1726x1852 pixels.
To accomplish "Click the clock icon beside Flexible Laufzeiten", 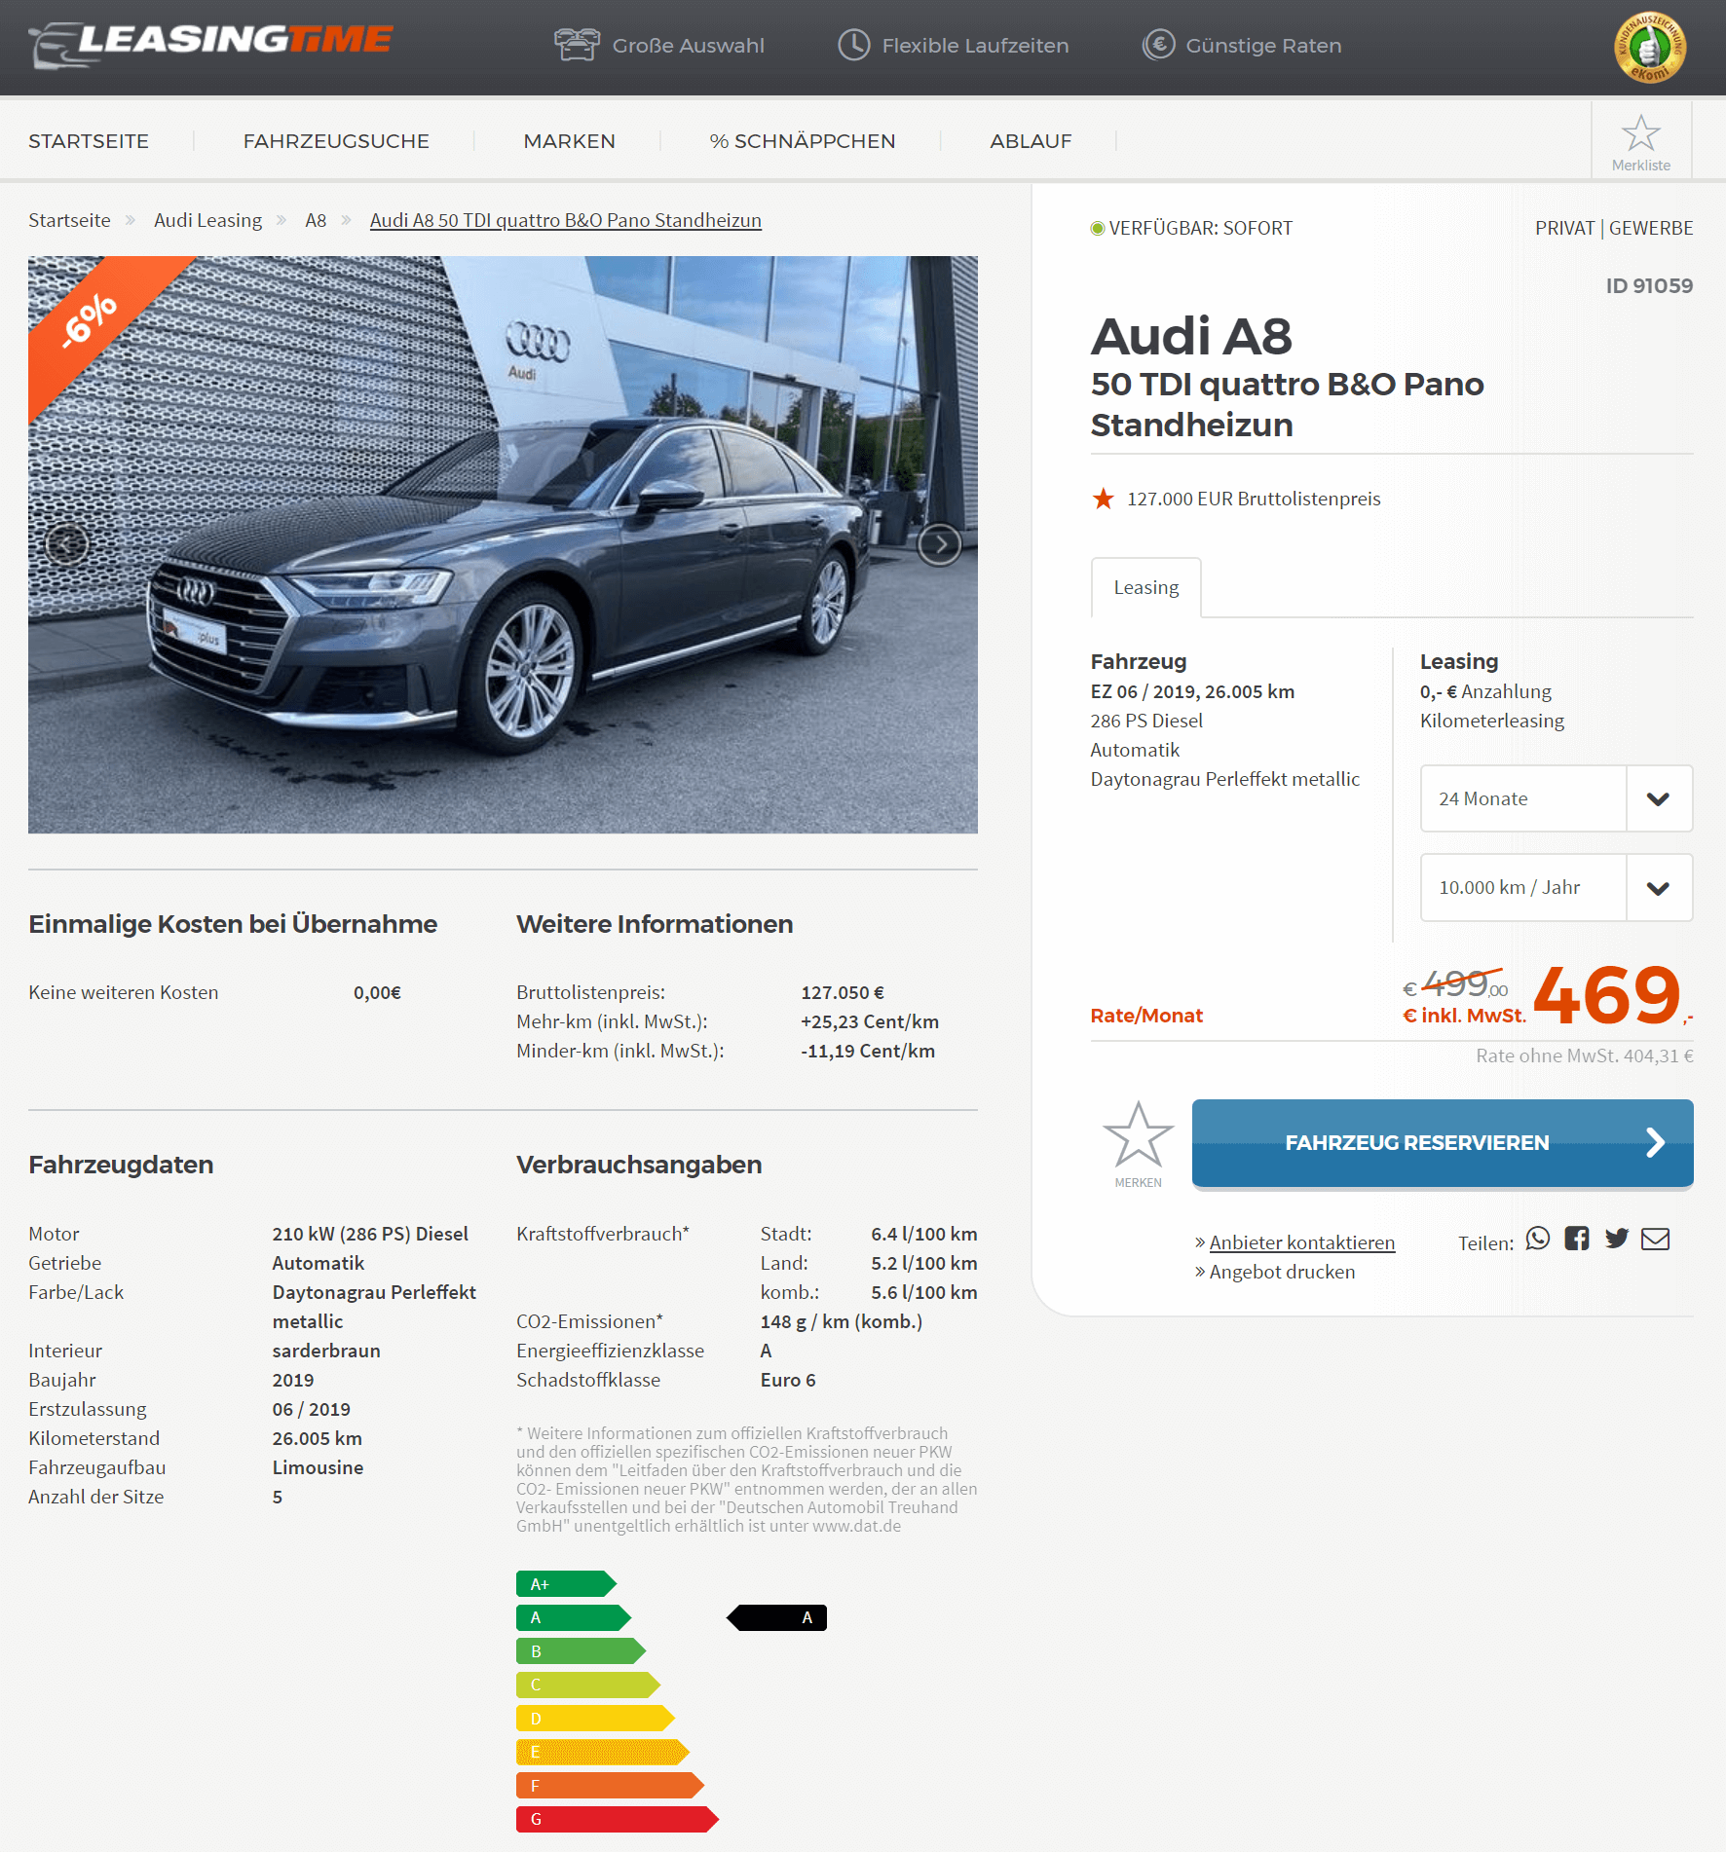I will point(854,45).
